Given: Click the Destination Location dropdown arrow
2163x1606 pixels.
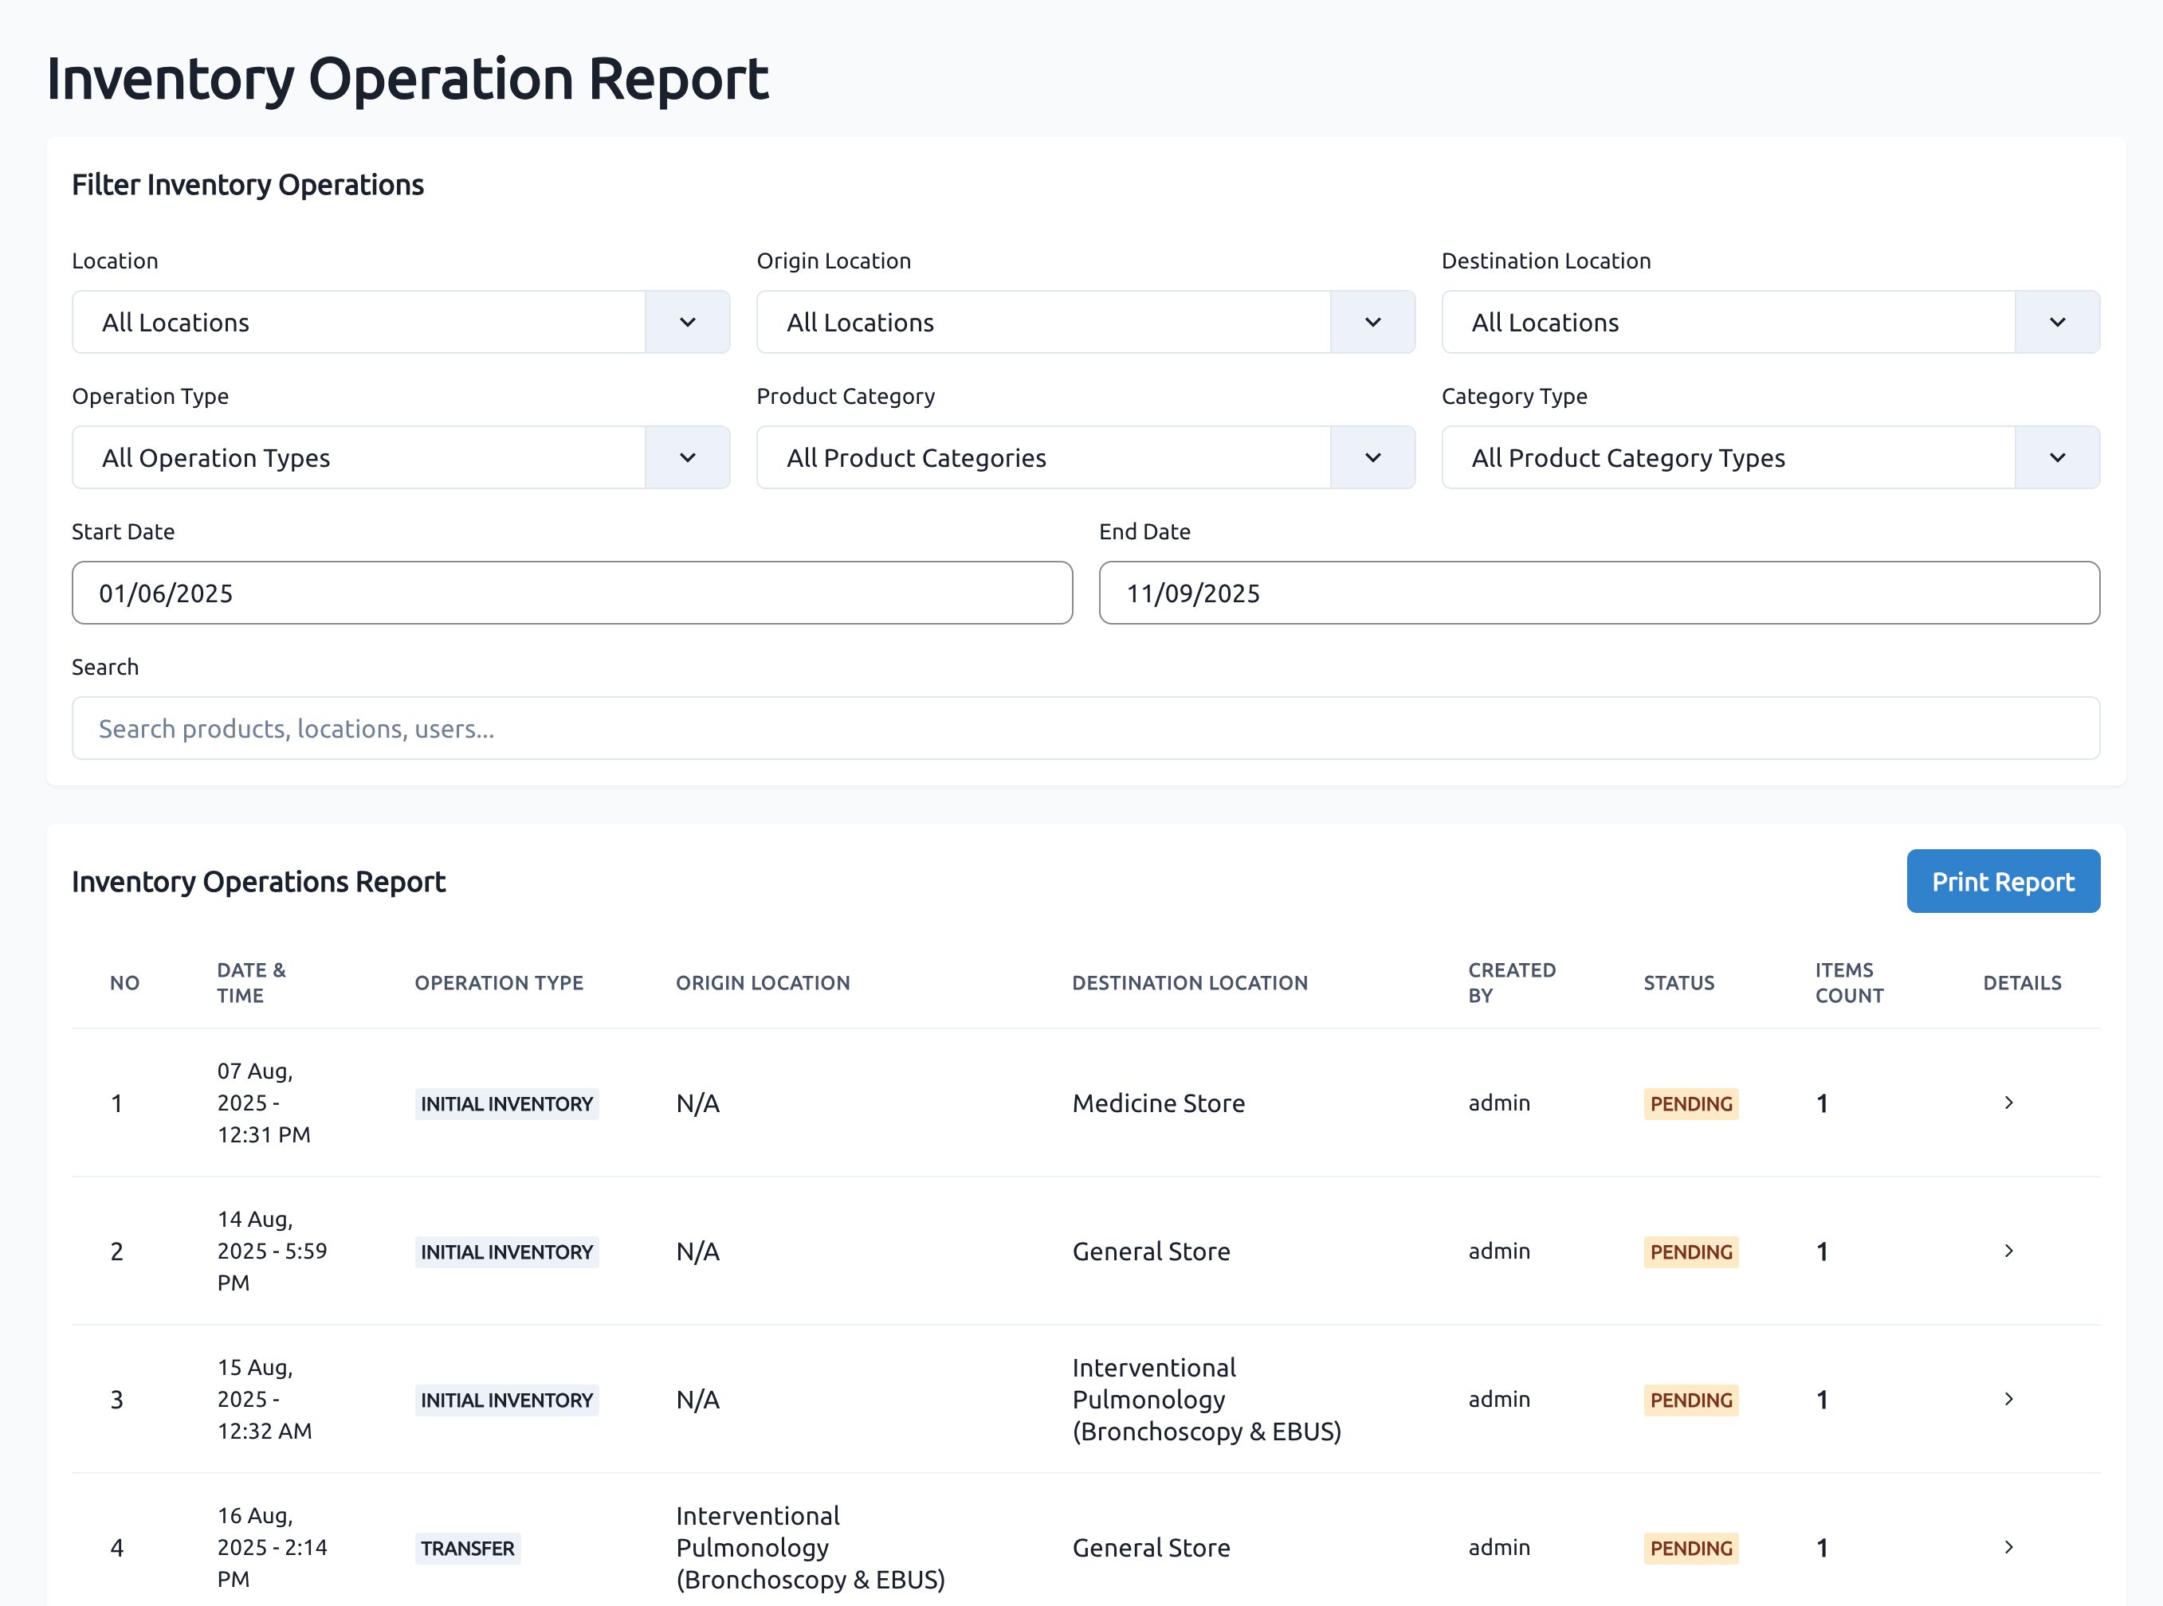Looking at the screenshot, I should 2056,322.
